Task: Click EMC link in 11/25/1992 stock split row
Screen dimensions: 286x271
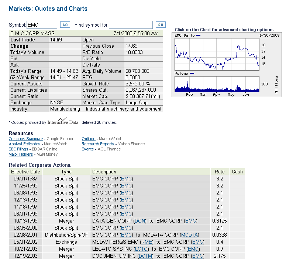Action: 127,186
